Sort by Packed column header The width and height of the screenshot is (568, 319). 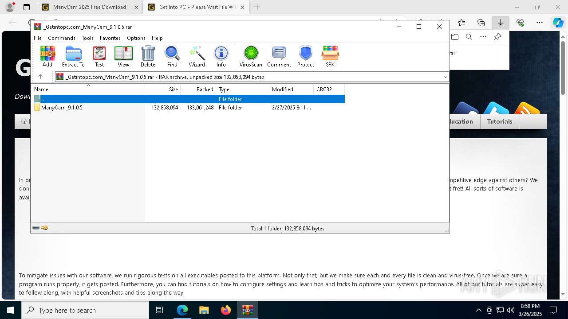(198, 89)
